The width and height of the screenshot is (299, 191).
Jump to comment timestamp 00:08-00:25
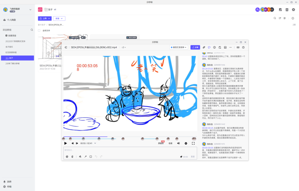(208, 128)
